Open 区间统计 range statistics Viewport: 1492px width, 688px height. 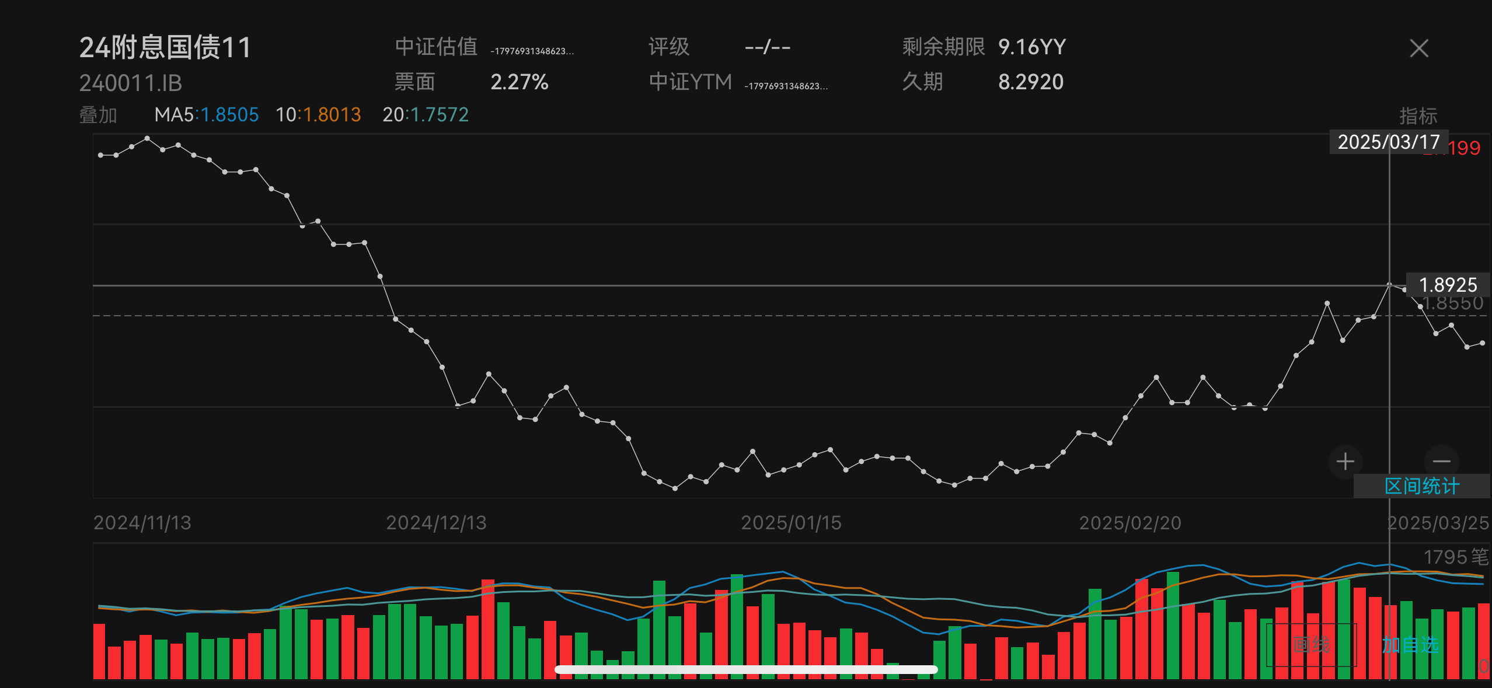[x=1421, y=486]
